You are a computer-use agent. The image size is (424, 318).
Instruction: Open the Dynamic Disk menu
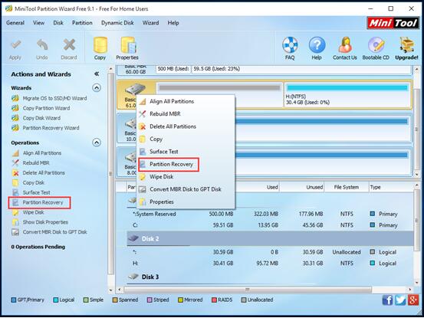tap(117, 23)
